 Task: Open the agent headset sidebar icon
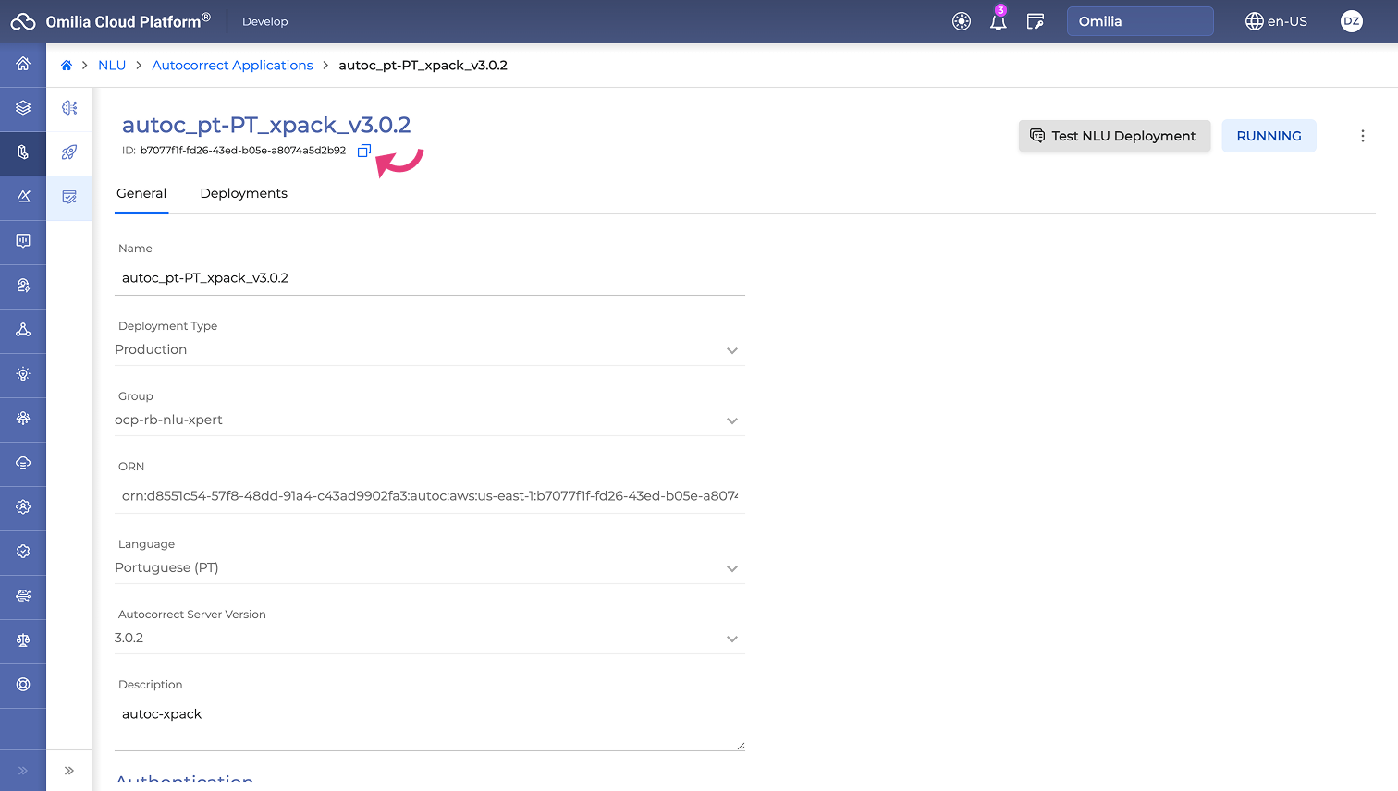(23, 286)
